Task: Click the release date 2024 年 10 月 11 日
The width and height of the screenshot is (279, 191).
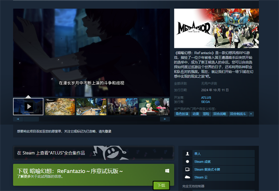Action: click(x=215, y=90)
